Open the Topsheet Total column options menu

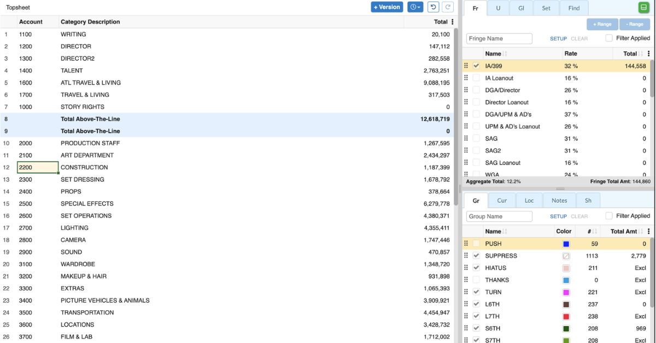click(452, 22)
